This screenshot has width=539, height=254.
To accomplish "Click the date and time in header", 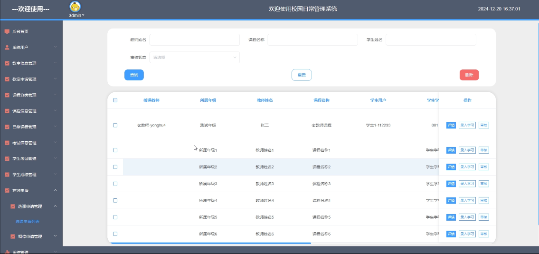I will point(499,9).
